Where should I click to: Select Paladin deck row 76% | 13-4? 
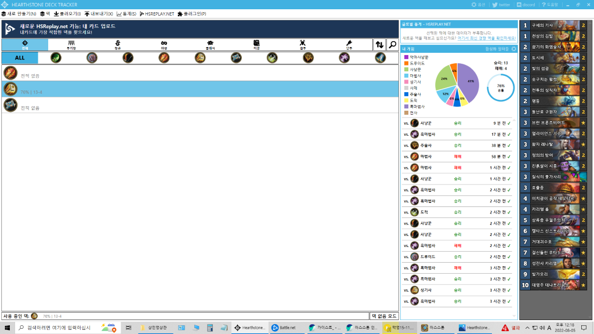click(200, 89)
